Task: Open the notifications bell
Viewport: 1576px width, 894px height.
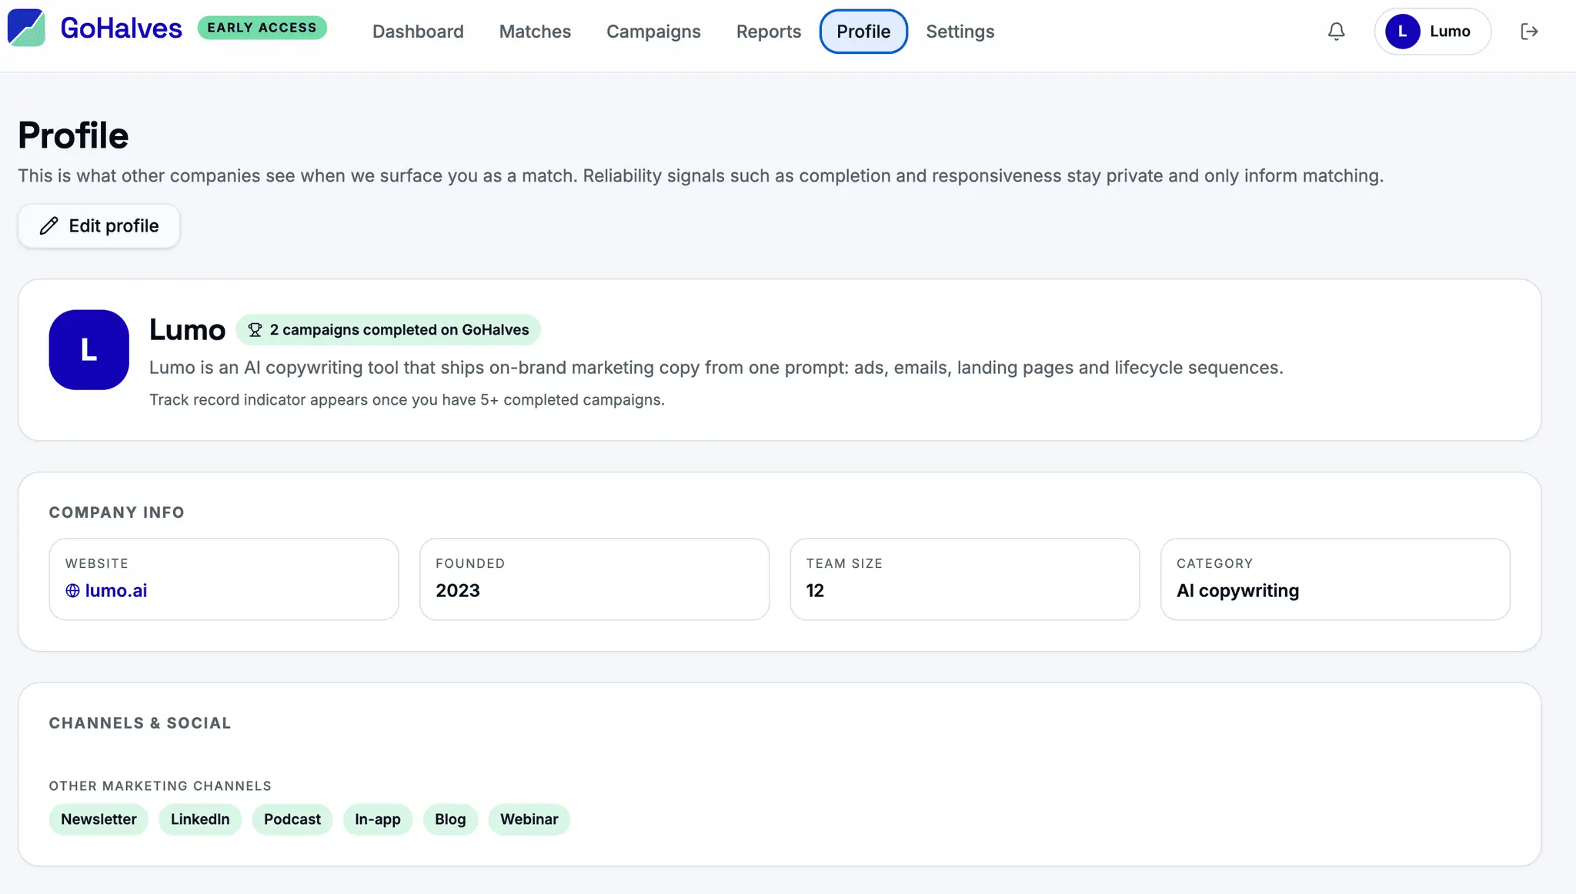Action: tap(1337, 32)
